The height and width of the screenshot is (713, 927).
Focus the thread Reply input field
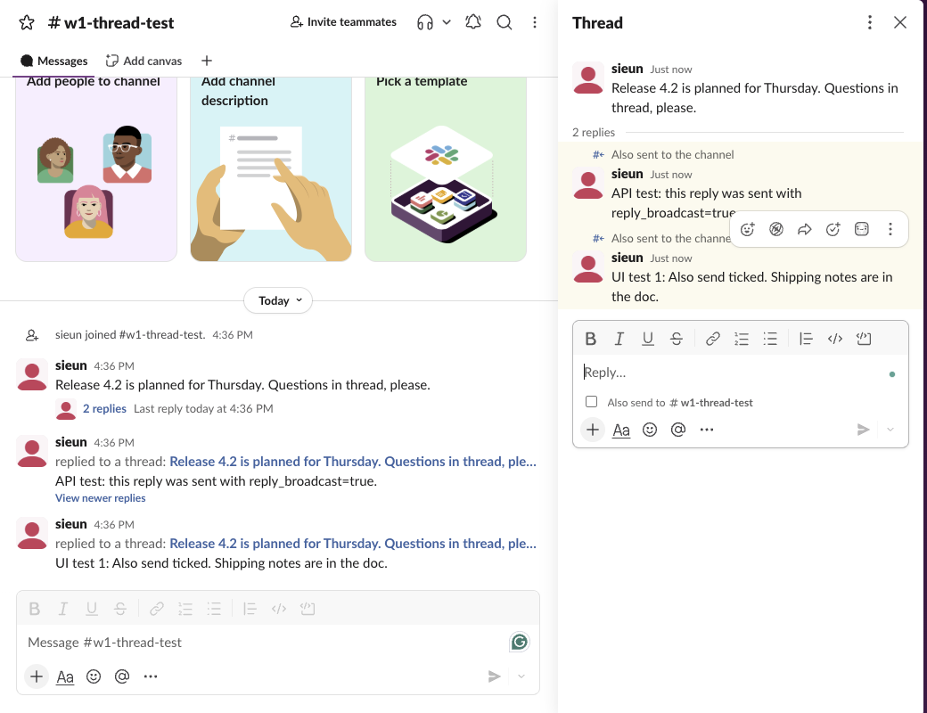(x=733, y=373)
